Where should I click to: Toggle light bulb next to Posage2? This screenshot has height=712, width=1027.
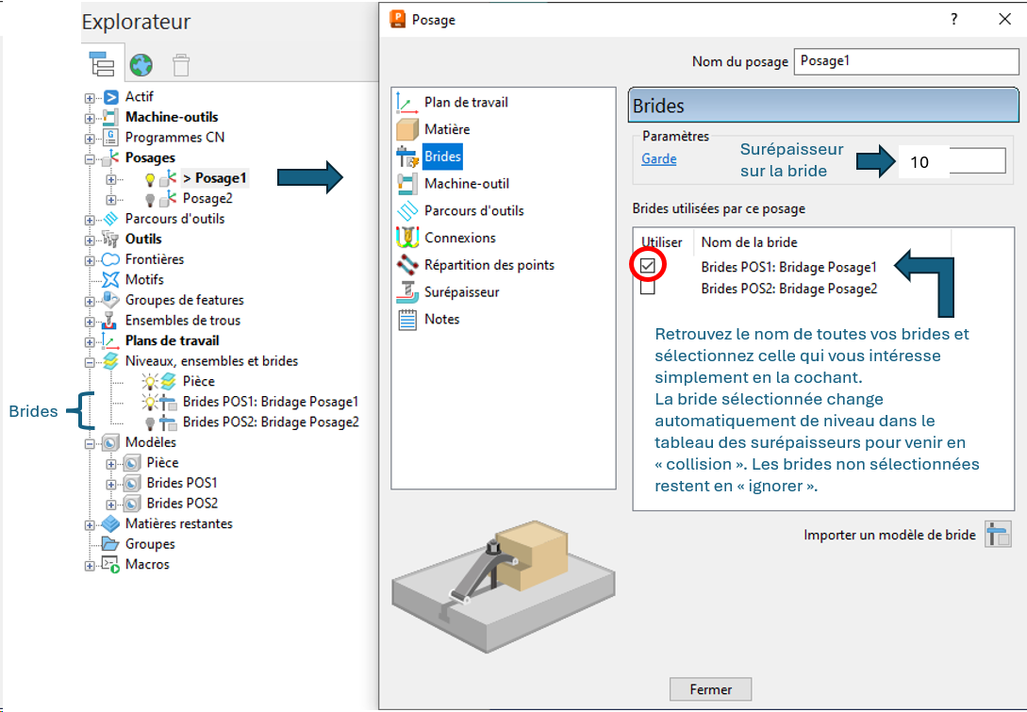[x=149, y=199]
